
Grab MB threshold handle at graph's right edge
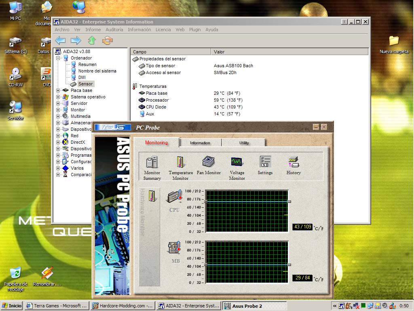tap(289, 265)
